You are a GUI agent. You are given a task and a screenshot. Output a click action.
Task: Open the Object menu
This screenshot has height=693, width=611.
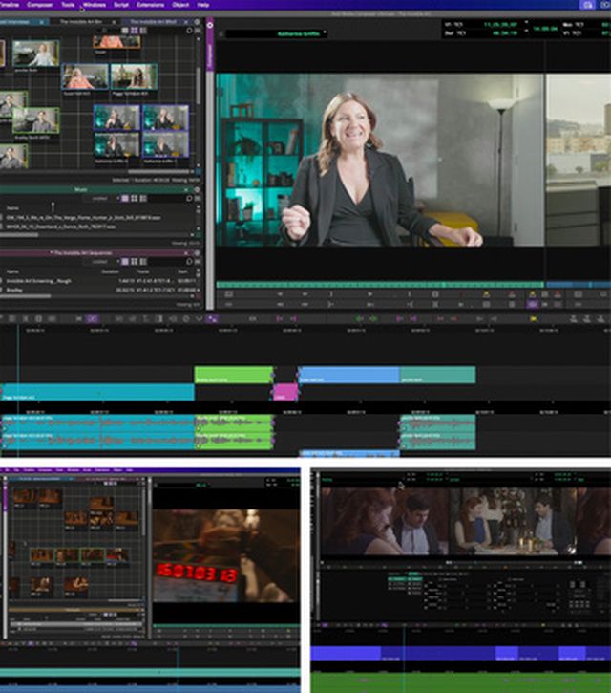[180, 5]
